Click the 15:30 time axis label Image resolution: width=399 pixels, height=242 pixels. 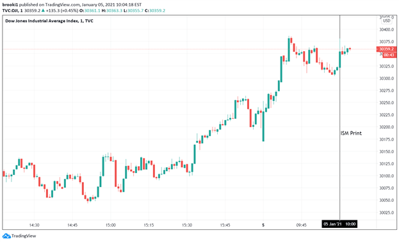[187, 225]
